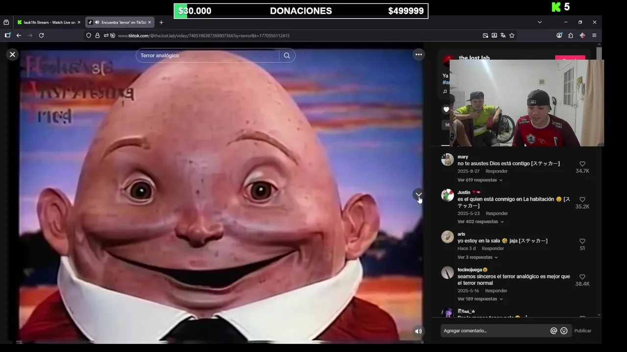Open the browser hamburger application menu
Screen dimensions: 627x352
pyautogui.click(x=594, y=35)
